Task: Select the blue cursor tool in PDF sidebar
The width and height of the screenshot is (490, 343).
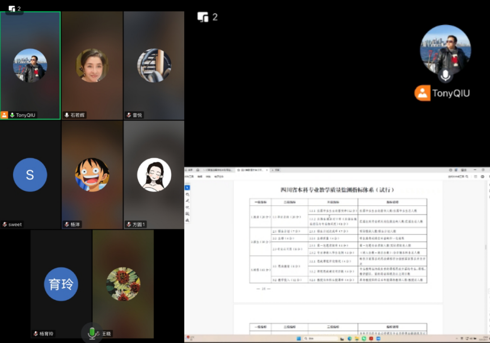Action: 187,188
